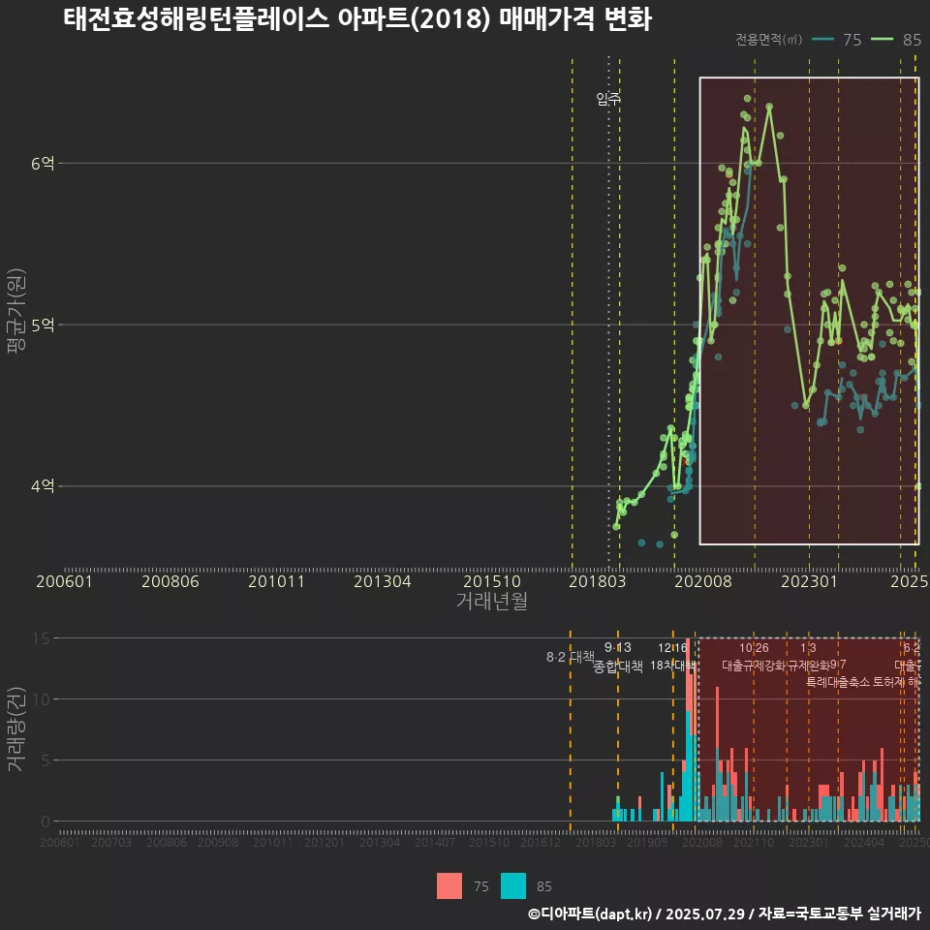Click the 1·3 규제완화 annotation

(x=808, y=657)
